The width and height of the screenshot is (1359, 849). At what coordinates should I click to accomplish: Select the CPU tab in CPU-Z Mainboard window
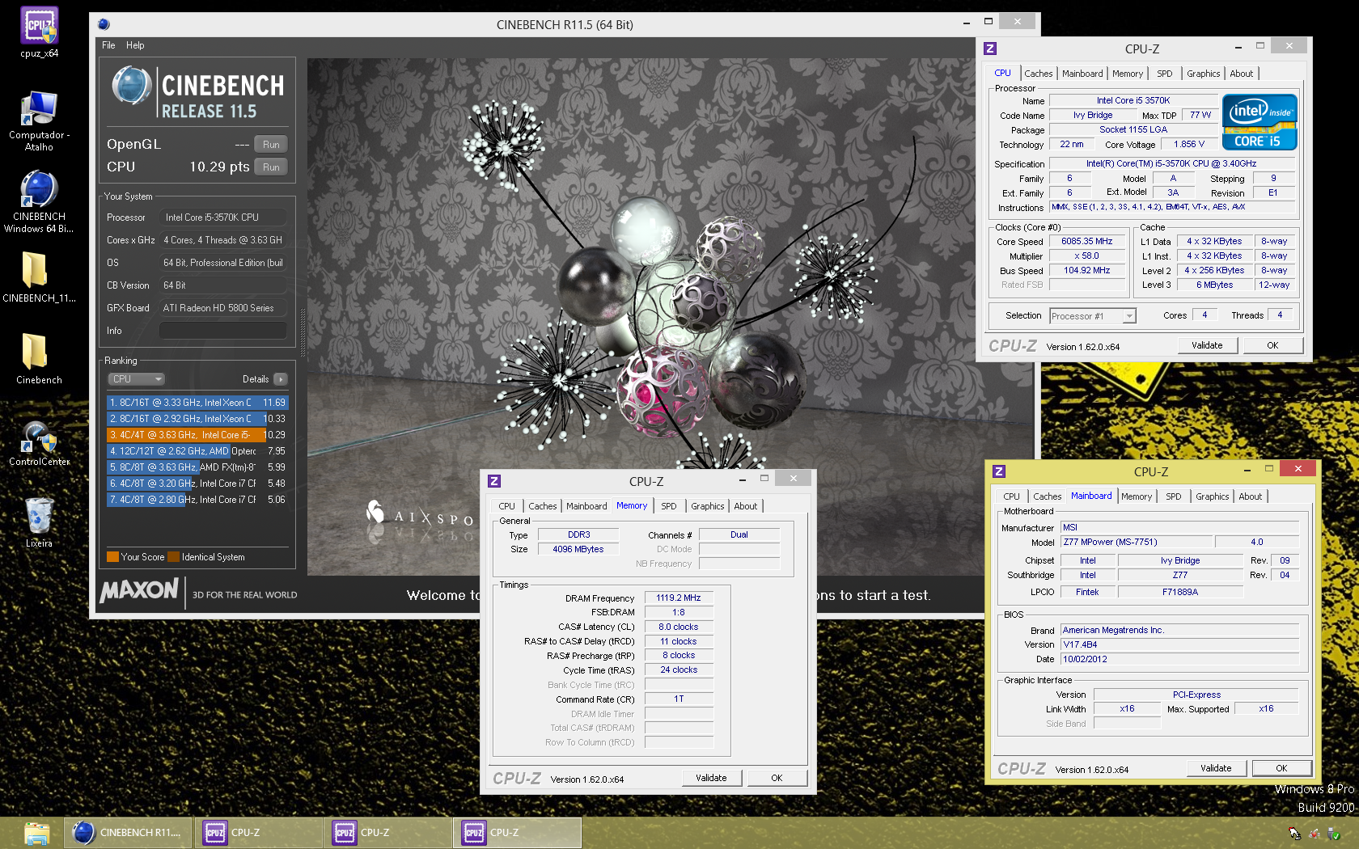pos(1011,496)
